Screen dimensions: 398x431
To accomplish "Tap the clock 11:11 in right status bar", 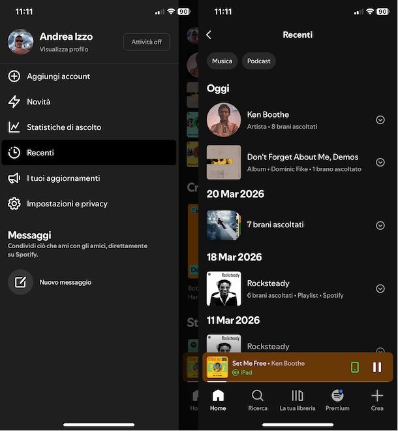I will (222, 12).
